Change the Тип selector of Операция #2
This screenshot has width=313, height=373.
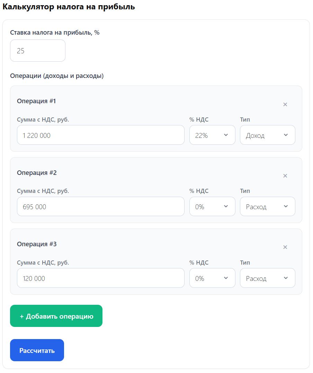tap(267, 207)
